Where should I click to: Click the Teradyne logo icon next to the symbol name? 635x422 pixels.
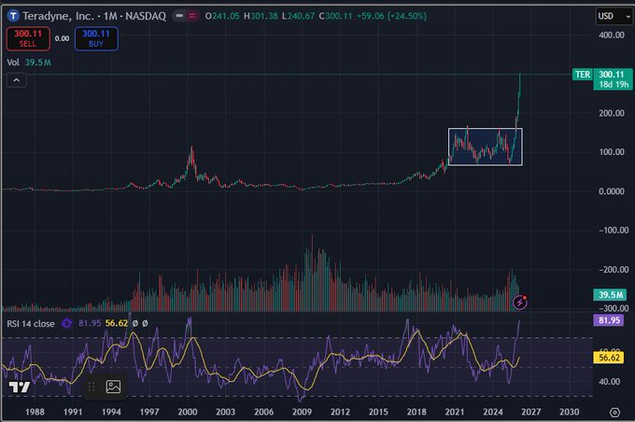13,16
